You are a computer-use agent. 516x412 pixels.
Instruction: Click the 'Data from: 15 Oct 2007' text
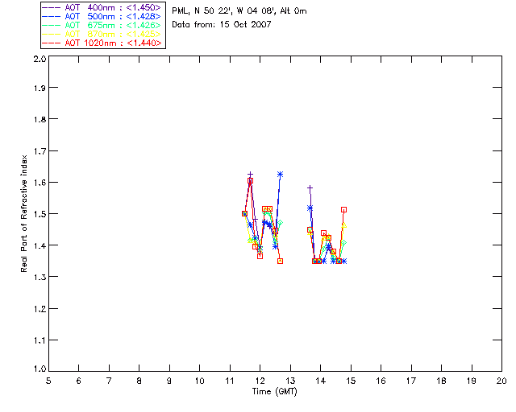point(222,25)
